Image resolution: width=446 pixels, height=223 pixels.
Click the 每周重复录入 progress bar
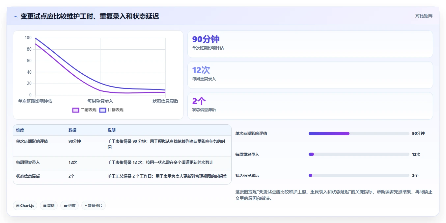coord(359,154)
